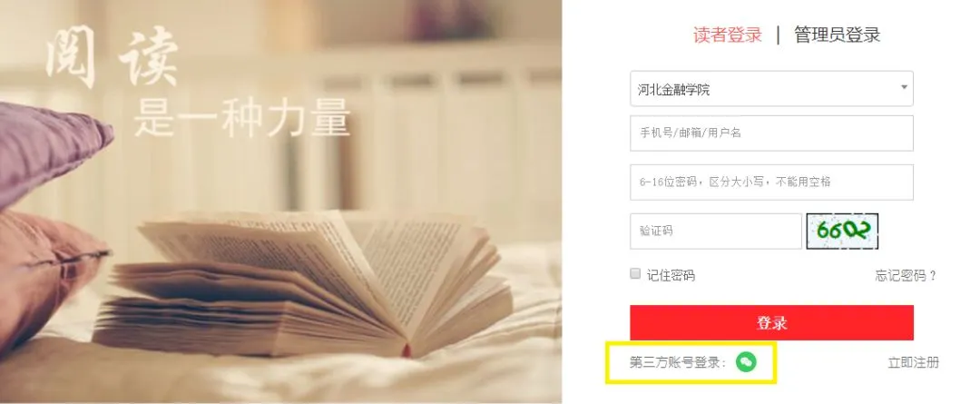Focus the 手机号/邮箱/用户名 field
Viewport: 980px width, 404px height.
(771, 133)
